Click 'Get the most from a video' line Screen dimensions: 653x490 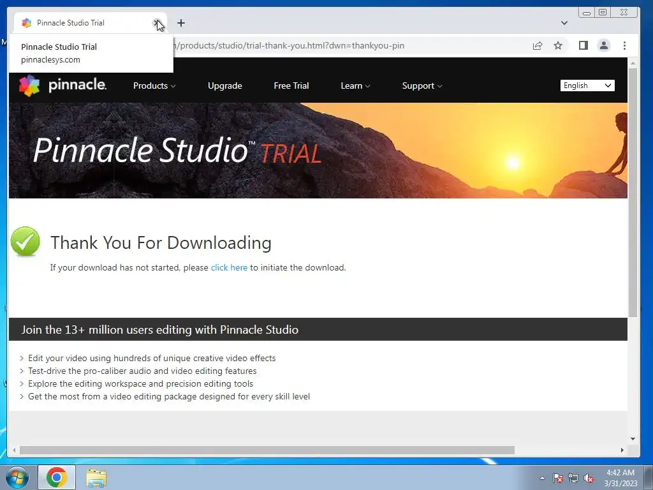(168, 397)
